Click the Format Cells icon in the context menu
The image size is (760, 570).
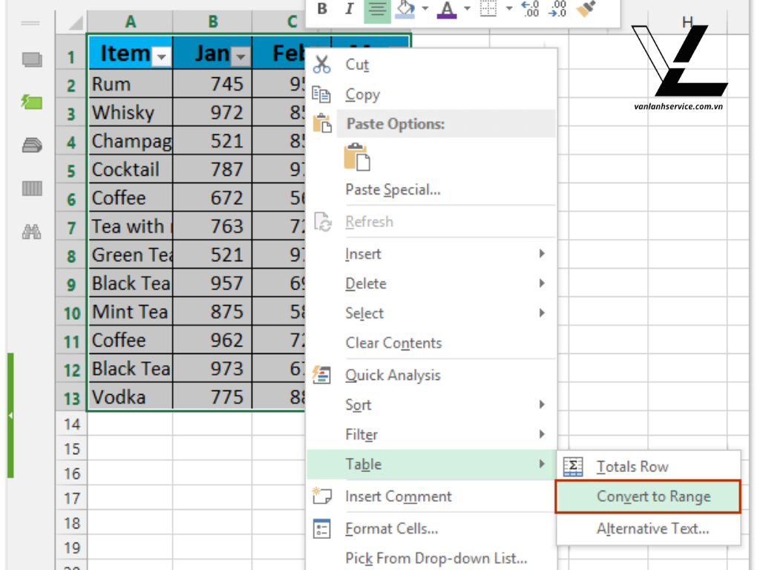pyautogui.click(x=322, y=528)
